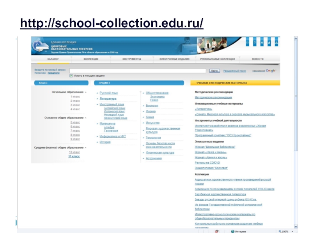Open the 'Химия' subject link
The width and height of the screenshot is (312, 234).
150,117
